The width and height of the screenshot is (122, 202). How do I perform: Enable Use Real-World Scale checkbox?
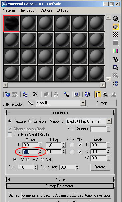click(10, 134)
